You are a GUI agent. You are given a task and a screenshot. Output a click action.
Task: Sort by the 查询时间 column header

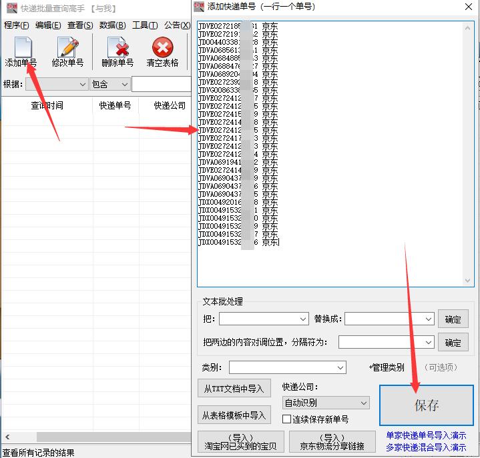[47, 105]
